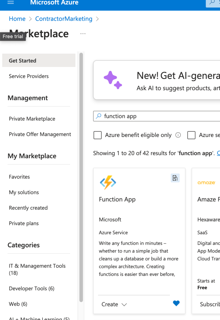
Task: Focus the marketplace search field
Action: point(157,116)
